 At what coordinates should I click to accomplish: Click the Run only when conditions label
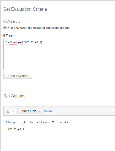[x=39, y=28]
